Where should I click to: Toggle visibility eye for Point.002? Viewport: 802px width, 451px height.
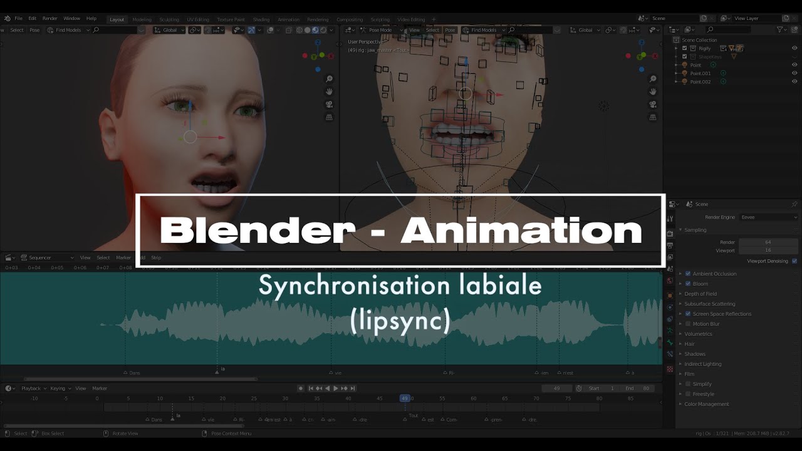[x=794, y=82]
